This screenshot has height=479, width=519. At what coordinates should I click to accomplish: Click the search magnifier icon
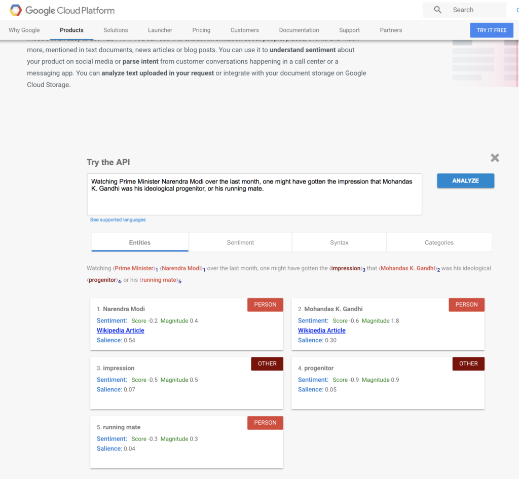click(438, 10)
